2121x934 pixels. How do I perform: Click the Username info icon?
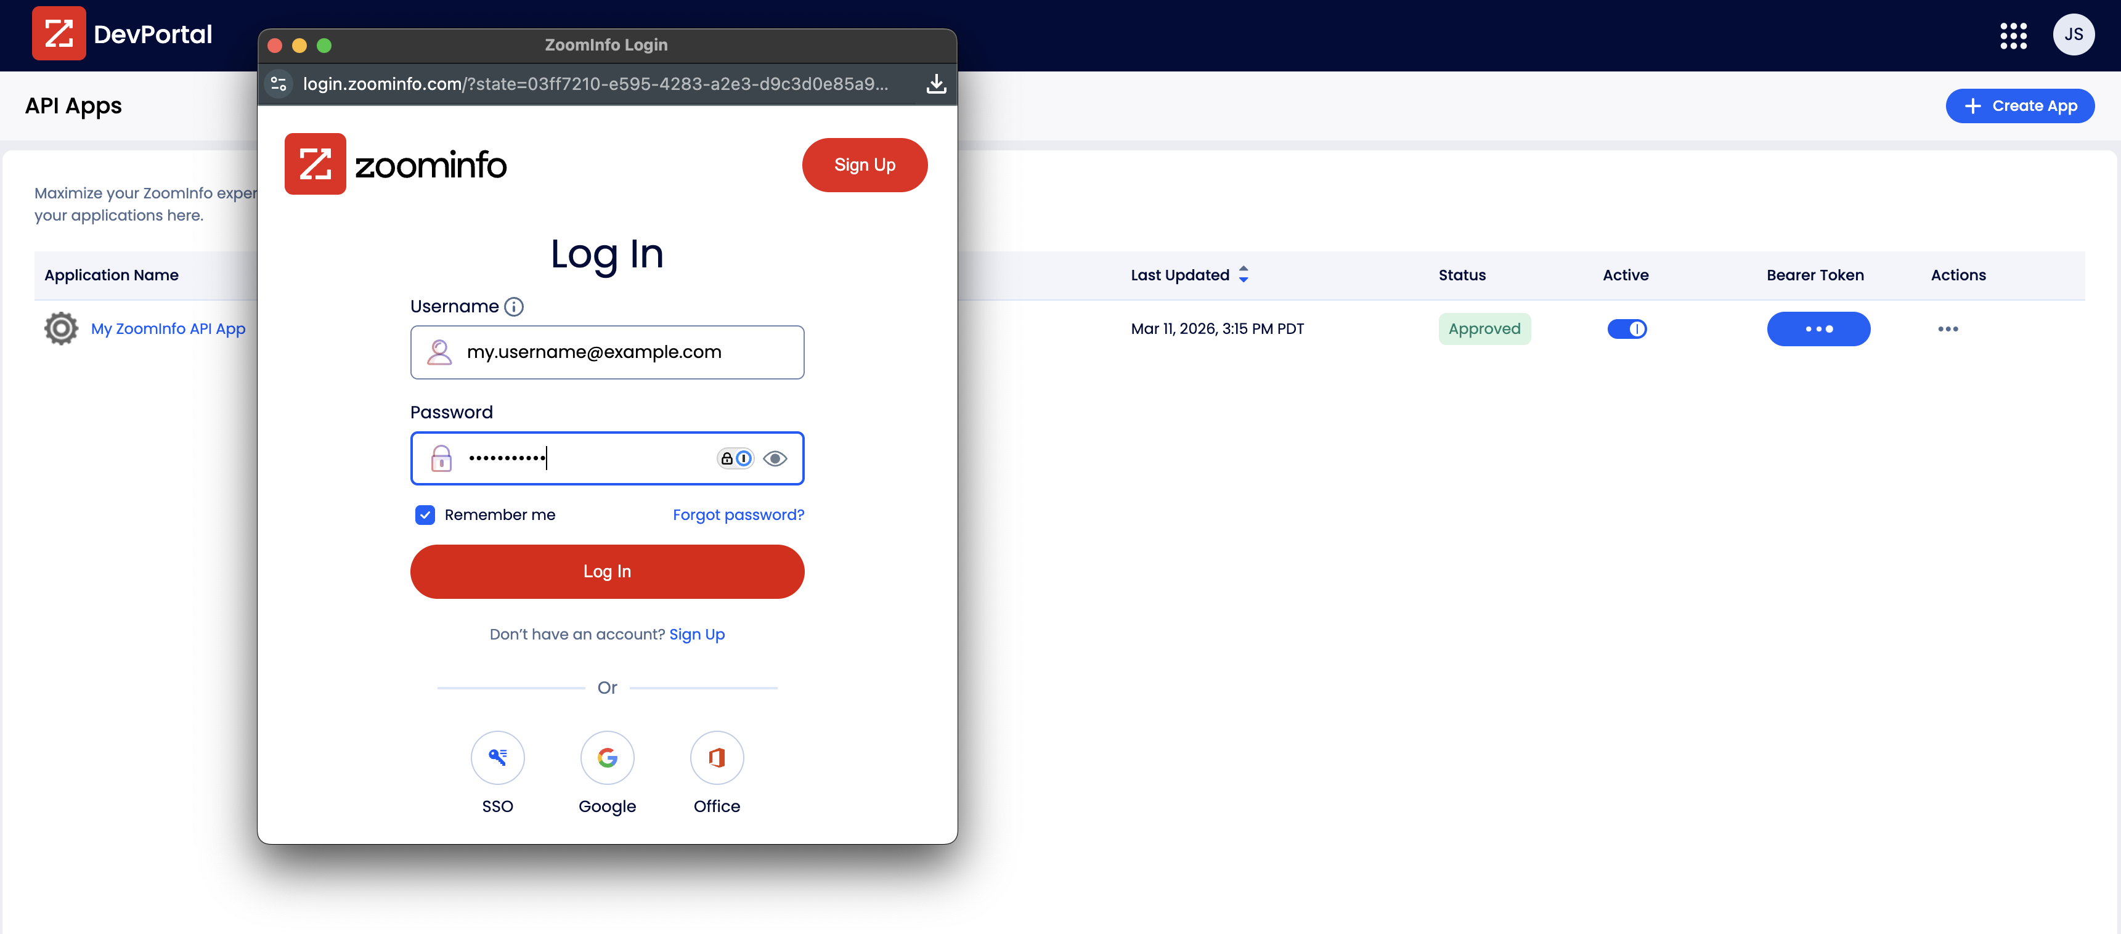coord(514,307)
